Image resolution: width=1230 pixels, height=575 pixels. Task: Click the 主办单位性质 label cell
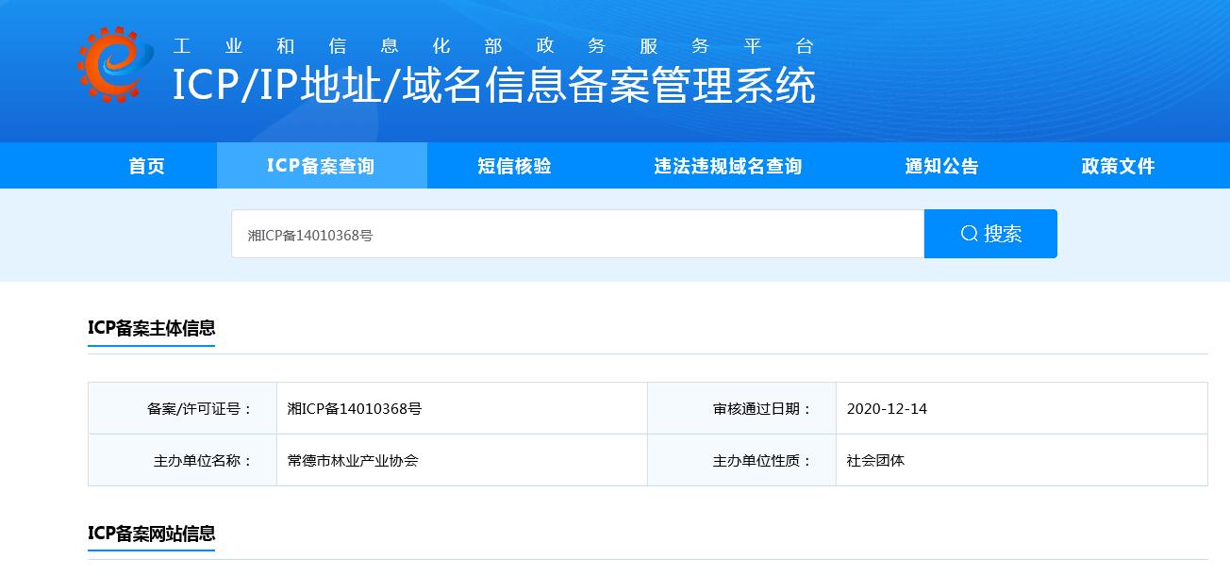click(x=761, y=461)
